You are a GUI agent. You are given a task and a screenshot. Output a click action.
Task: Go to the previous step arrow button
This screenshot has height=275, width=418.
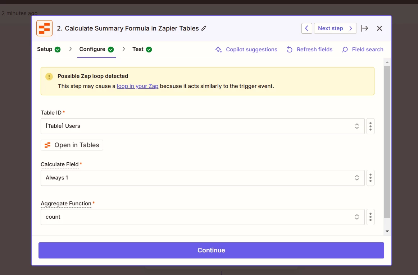(x=306, y=28)
